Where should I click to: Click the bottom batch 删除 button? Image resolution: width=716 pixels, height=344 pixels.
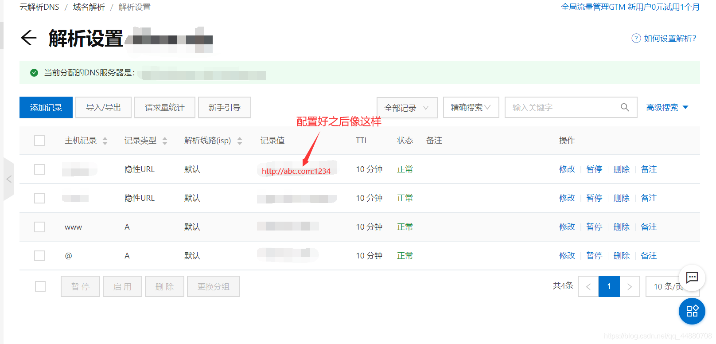pyautogui.click(x=165, y=286)
